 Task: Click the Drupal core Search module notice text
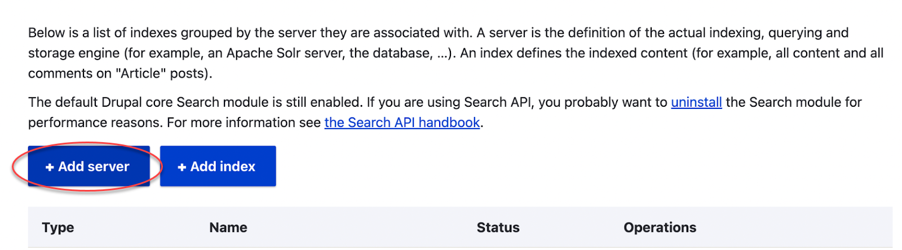pyautogui.click(x=445, y=112)
